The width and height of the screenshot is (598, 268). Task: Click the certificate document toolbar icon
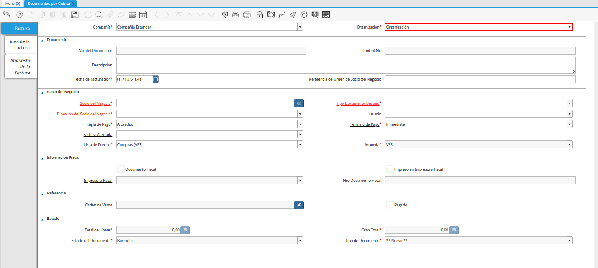pos(326,15)
